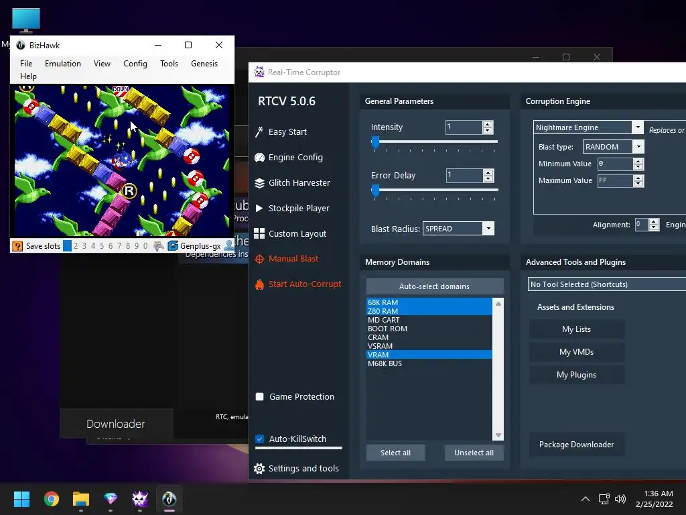Open BizHawk Emulation menu

coord(62,64)
